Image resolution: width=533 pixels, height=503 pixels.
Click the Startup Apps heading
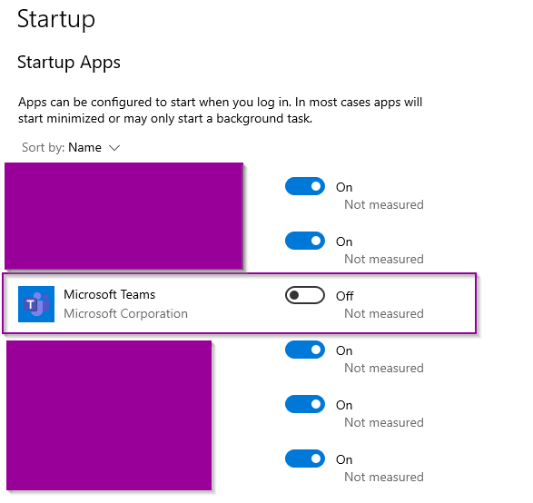[69, 63]
